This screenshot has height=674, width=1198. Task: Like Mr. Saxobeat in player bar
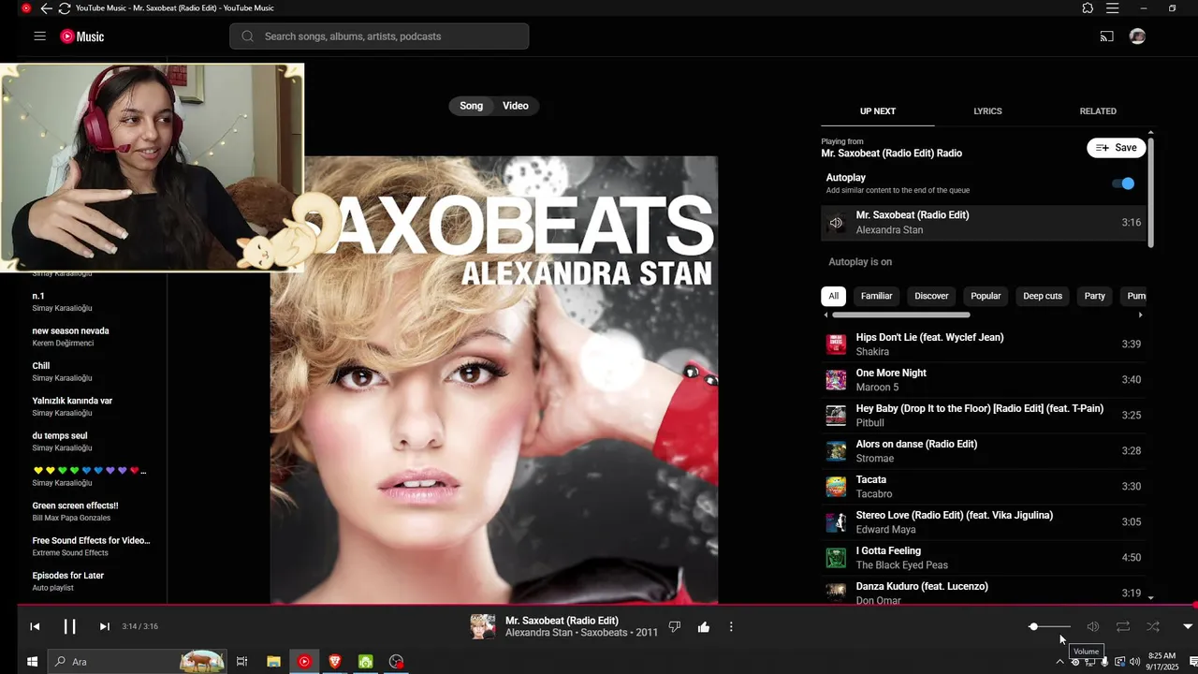pos(704,626)
